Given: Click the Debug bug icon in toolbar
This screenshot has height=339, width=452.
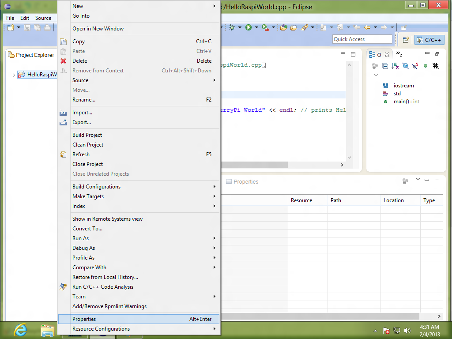Looking at the screenshot, I should (x=232, y=27).
